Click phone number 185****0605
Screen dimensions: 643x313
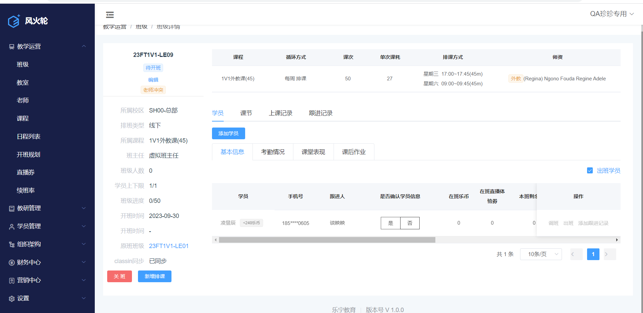coord(295,223)
